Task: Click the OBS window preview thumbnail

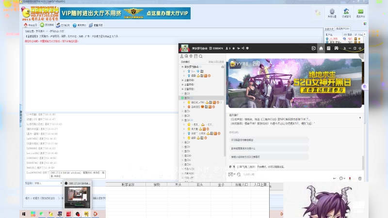Action: point(77,197)
